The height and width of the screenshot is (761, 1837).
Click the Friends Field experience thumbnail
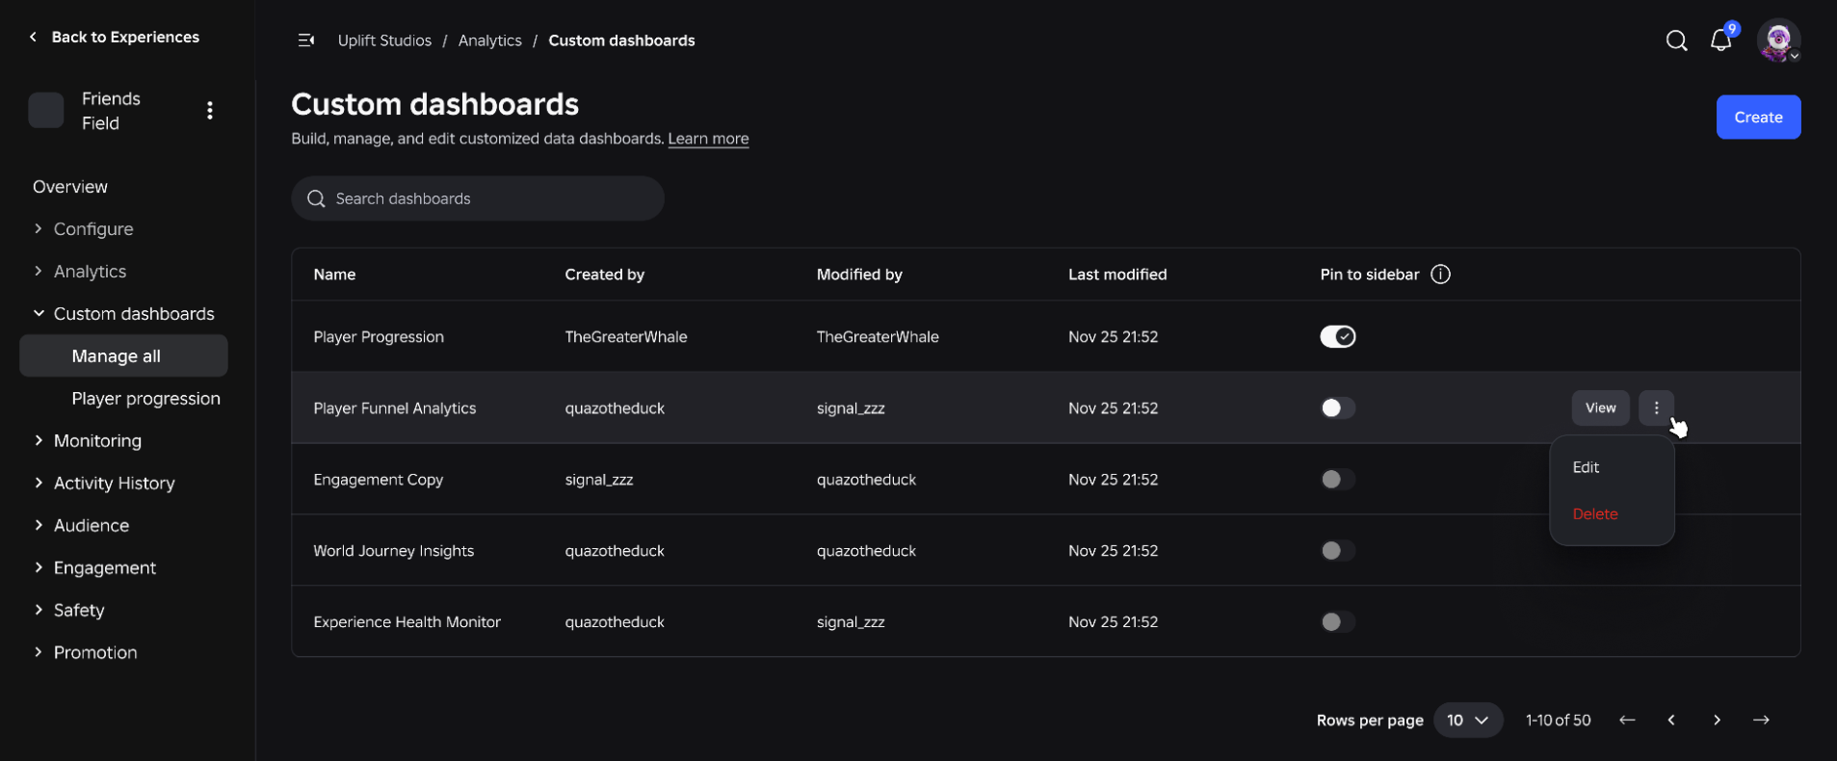[46, 111]
